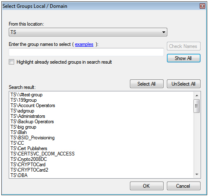Cancel the group selection dialog

click(184, 186)
